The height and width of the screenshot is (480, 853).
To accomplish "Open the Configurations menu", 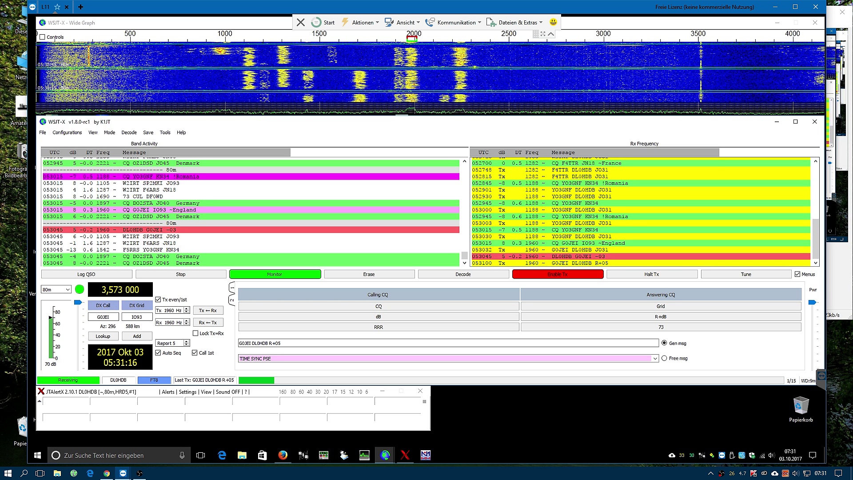I will tap(67, 132).
